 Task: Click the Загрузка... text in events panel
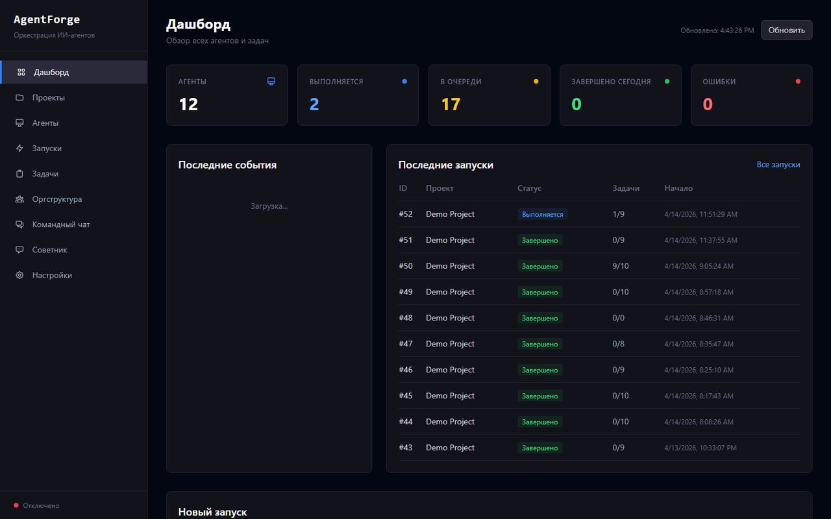tap(269, 206)
